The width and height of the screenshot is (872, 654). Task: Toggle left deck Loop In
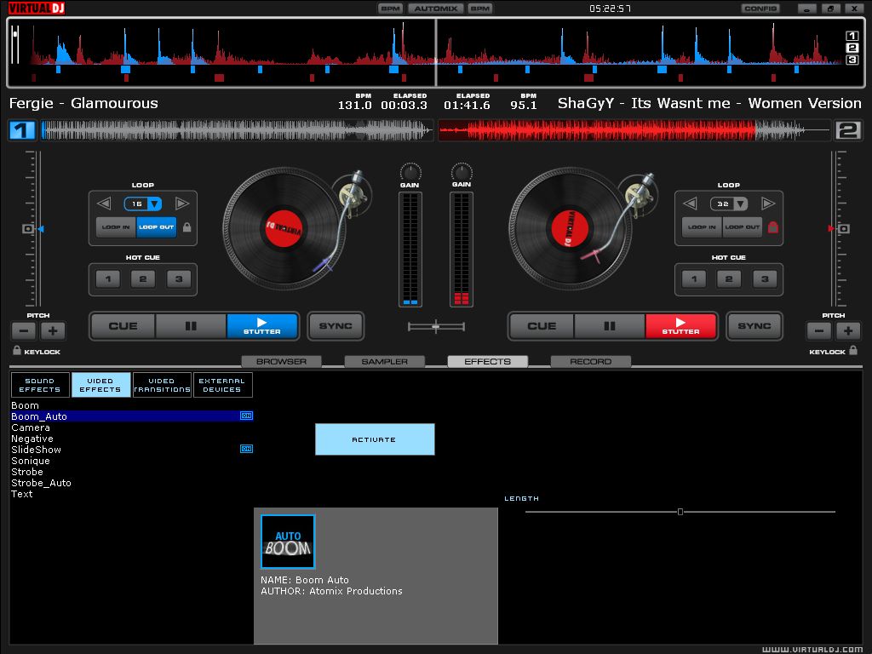[x=116, y=227]
